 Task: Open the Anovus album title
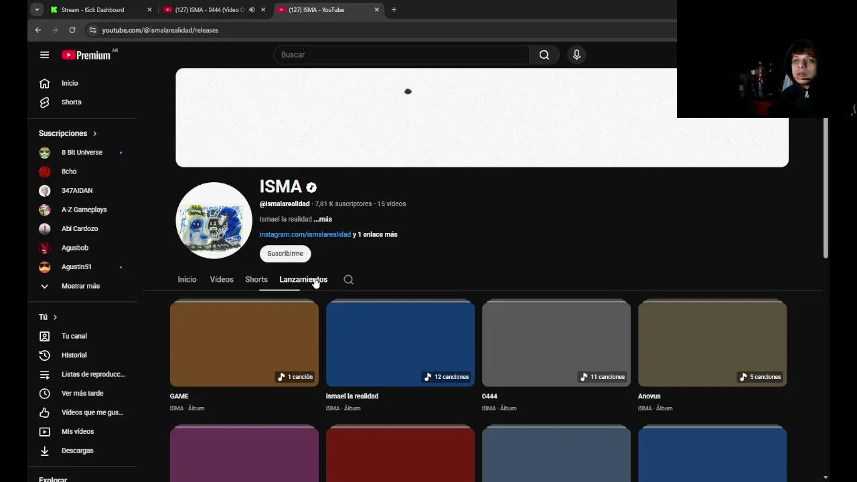point(649,396)
